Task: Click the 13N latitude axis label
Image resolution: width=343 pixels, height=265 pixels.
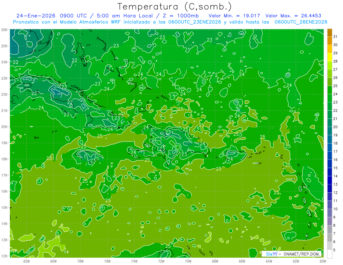Action: click(4, 240)
